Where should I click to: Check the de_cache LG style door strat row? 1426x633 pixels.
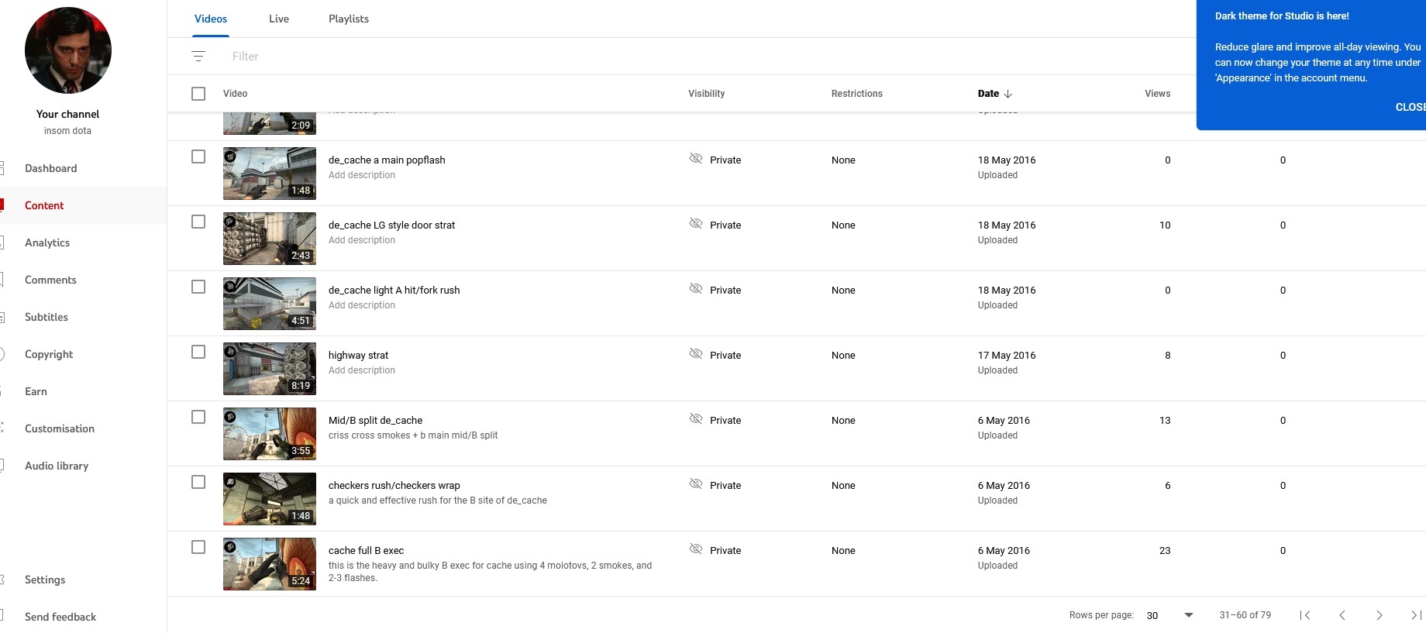(x=198, y=222)
